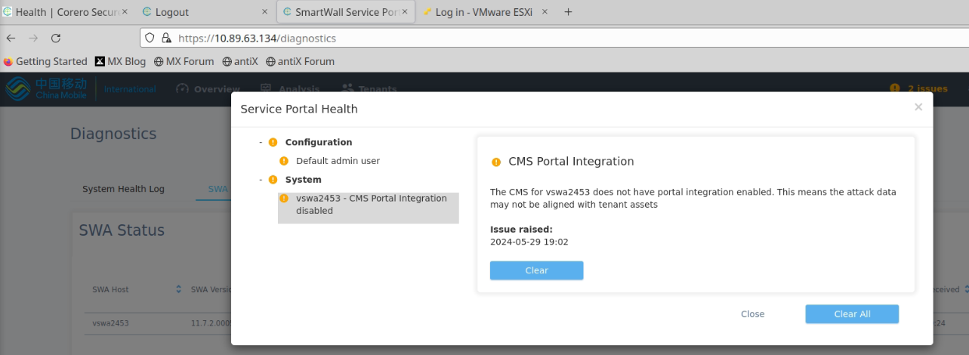
Task: Sort by SWA Host column arrows
Action: (x=179, y=289)
